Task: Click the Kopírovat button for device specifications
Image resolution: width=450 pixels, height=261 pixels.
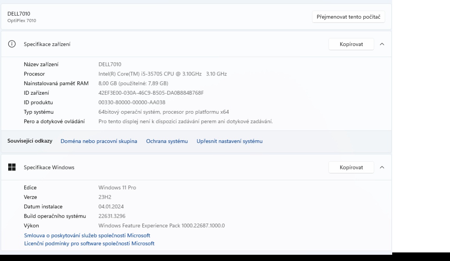Action: tap(350, 44)
